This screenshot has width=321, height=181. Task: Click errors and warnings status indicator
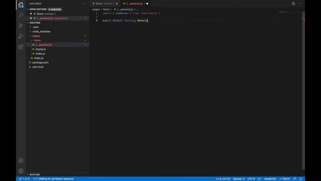click(x=24, y=179)
